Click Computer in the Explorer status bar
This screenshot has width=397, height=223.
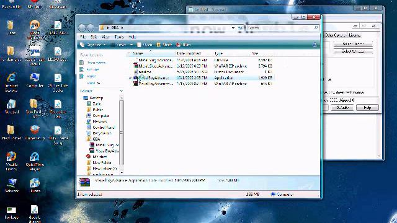(x=282, y=194)
